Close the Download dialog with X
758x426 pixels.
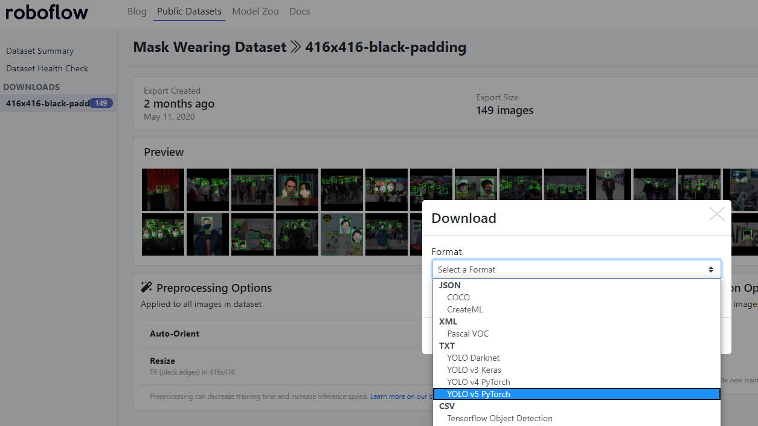(717, 214)
